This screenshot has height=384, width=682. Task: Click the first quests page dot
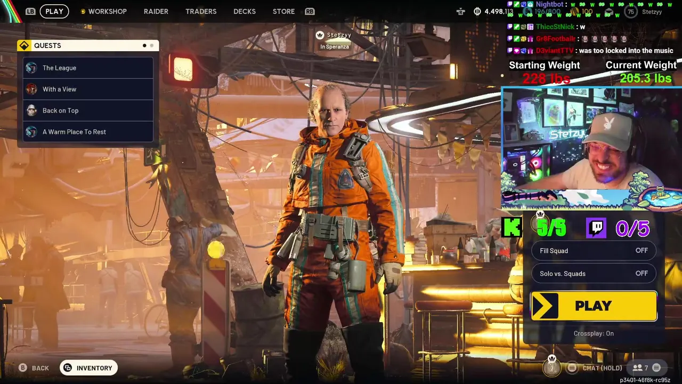pyautogui.click(x=144, y=45)
